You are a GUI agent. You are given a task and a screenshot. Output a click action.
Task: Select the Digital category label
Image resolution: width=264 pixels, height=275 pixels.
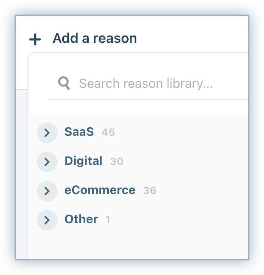[84, 161]
